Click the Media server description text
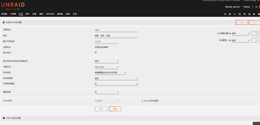This screenshot has height=125, width=260. (232, 7)
